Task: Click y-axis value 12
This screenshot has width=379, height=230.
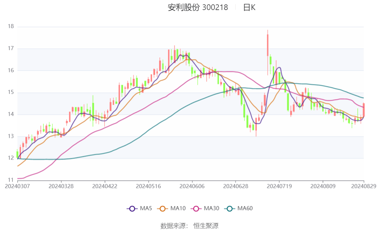Action: pyautogui.click(x=11, y=158)
